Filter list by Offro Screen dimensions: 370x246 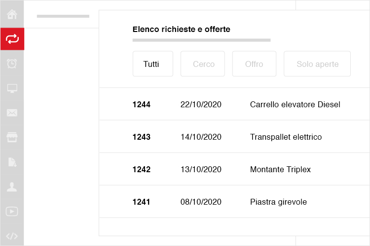pyautogui.click(x=254, y=64)
